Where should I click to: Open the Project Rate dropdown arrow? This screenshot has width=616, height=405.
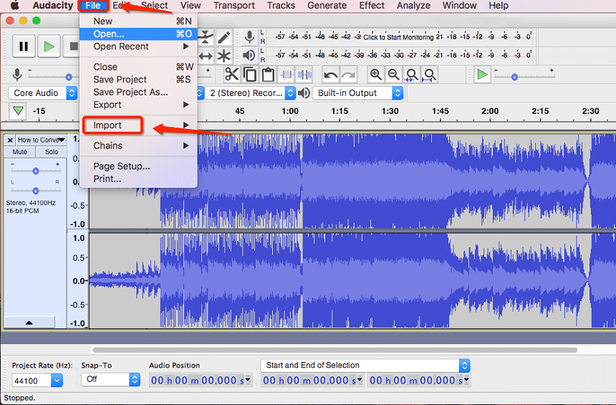[57, 380]
